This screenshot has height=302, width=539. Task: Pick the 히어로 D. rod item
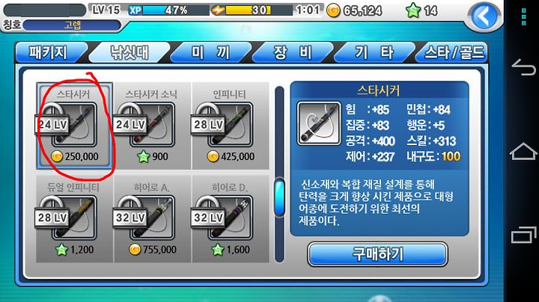click(x=231, y=219)
